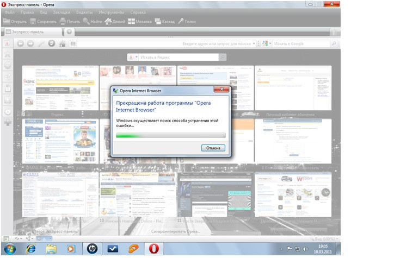Click the Искать в Google search field
The width and height of the screenshot is (394, 258).
click(301, 43)
